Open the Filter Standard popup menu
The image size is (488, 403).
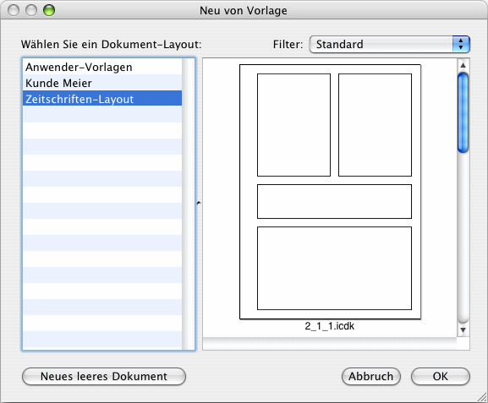point(389,45)
